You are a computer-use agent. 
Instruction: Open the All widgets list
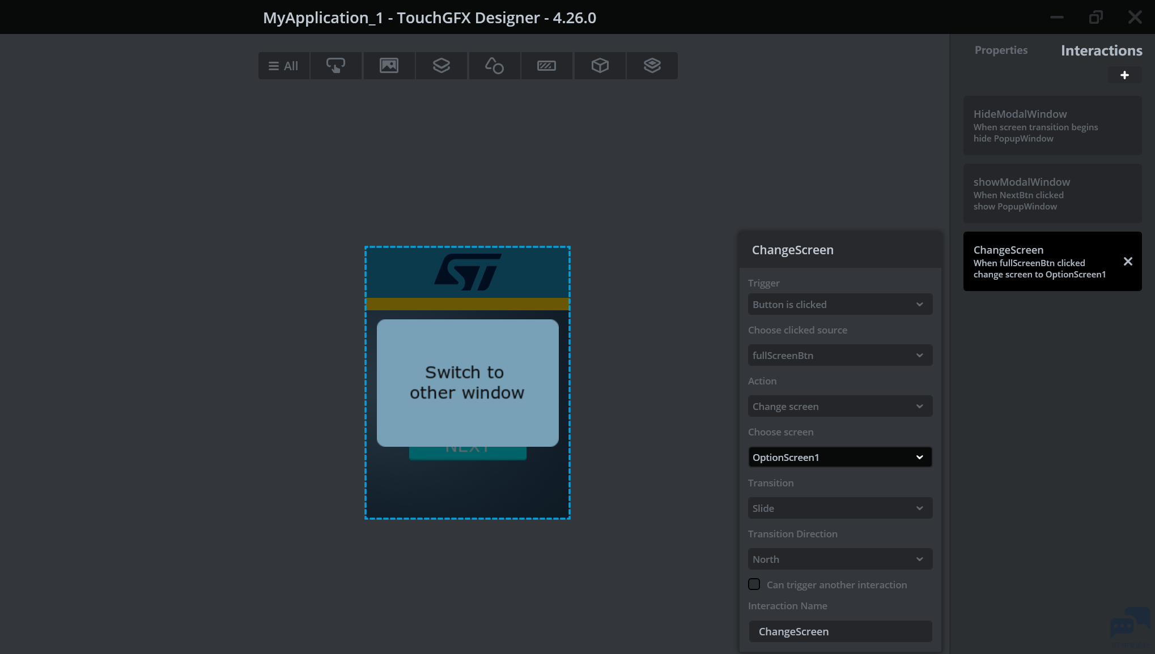pyautogui.click(x=283, y=66)
